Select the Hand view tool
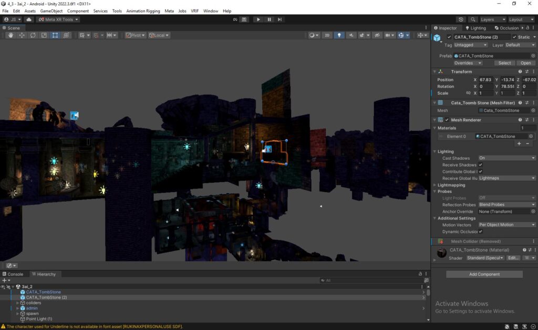The image size is (538, 330). pyautogui.click(x=11, y=36)
